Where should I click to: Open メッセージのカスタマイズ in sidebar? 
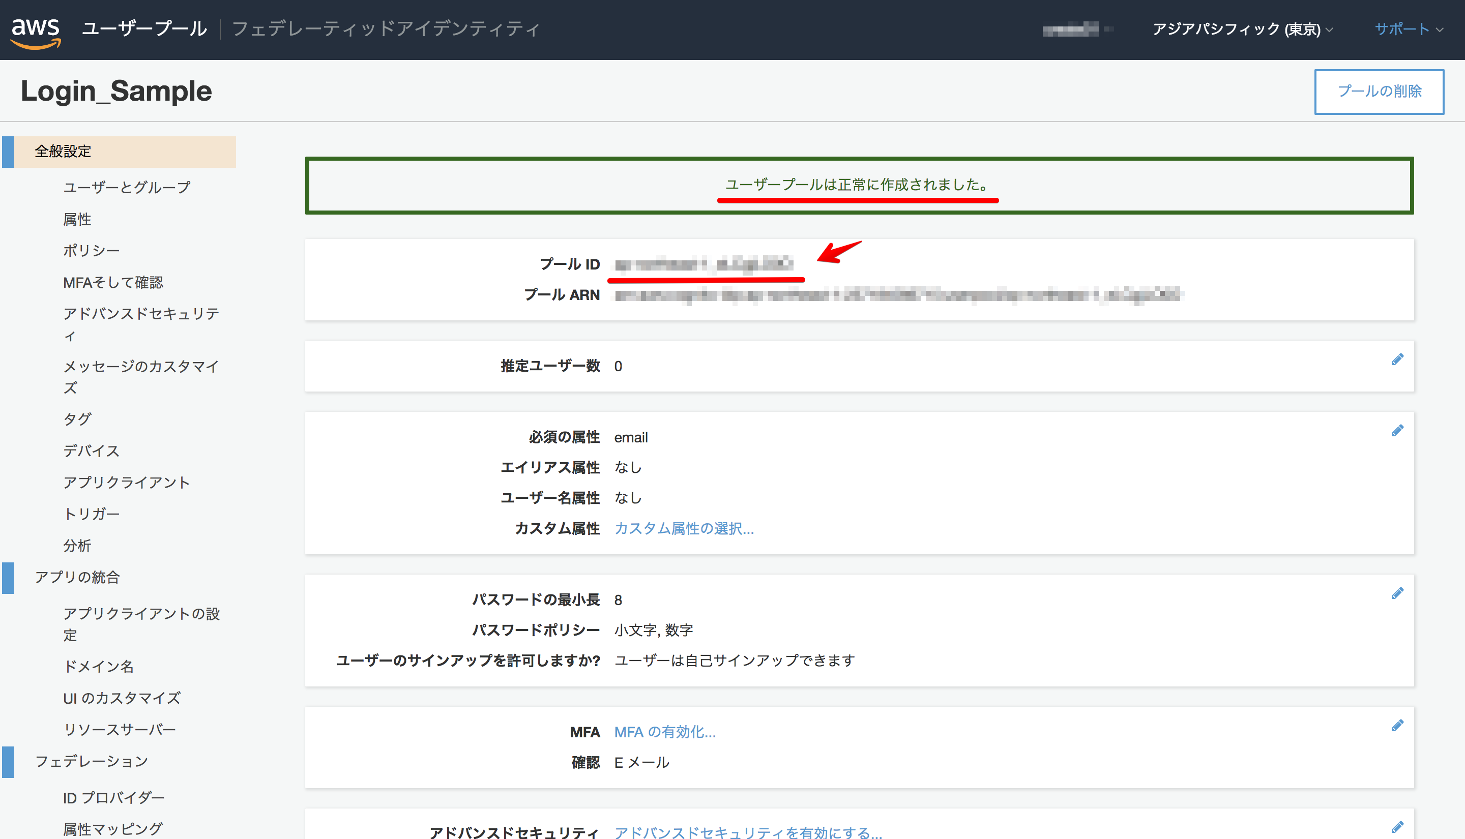pyautogui.click(x=141, y=377)
